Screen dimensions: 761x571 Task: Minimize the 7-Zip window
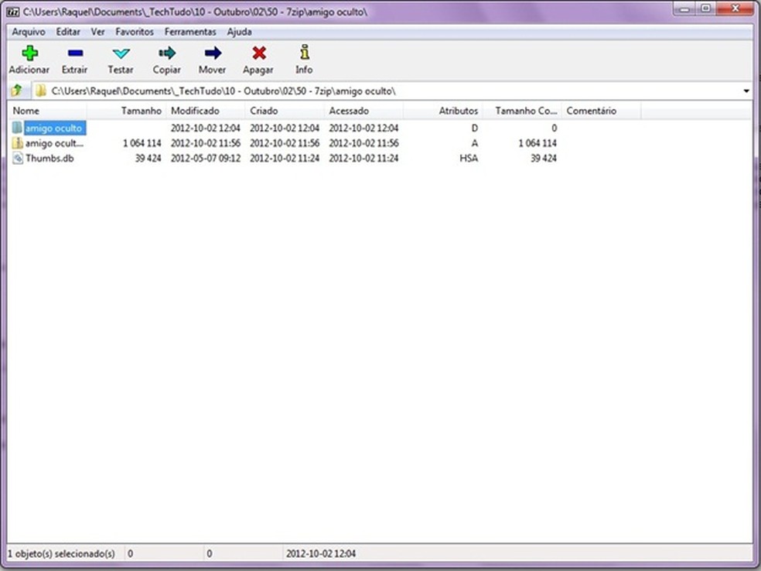pos(684,9)
